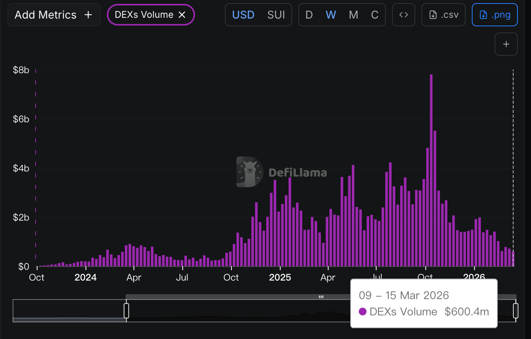Image resolution: width=531 pixels, height=339 pixels.
Task: Switch denomination to SUI
Action: point(276,15)
